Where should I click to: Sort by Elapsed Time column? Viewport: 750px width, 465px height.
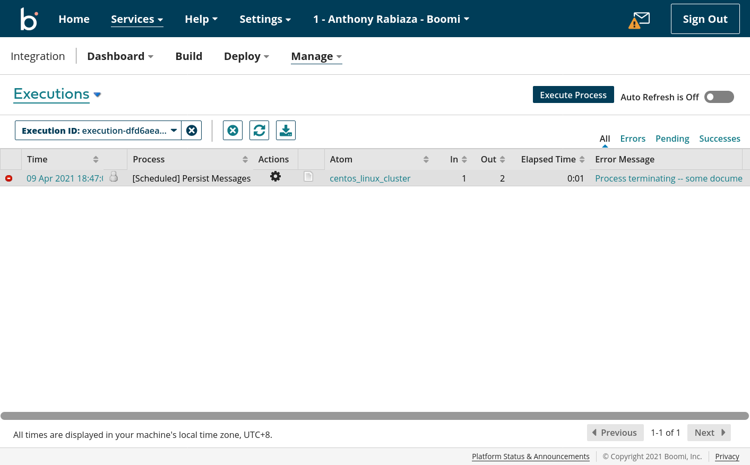coord(582,159)
